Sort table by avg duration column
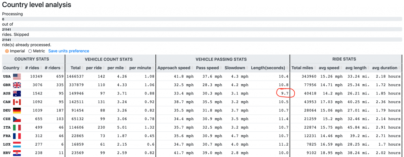Screen dimensions: 404x157 [386, 68]
